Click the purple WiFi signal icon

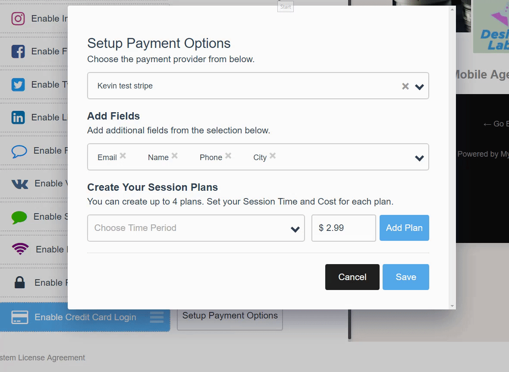tap(20, 249)
